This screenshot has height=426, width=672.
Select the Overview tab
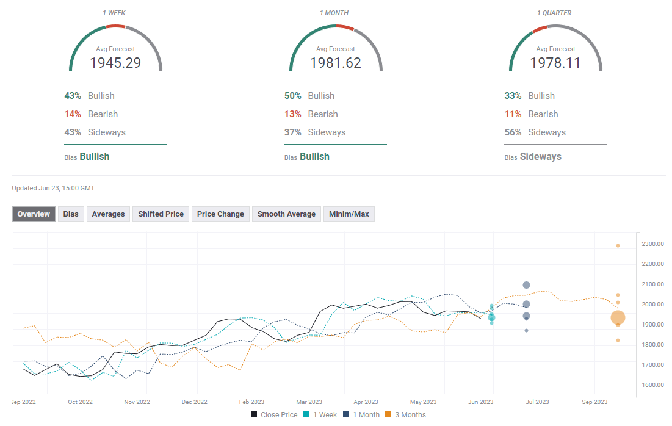(x=34, y=214)
